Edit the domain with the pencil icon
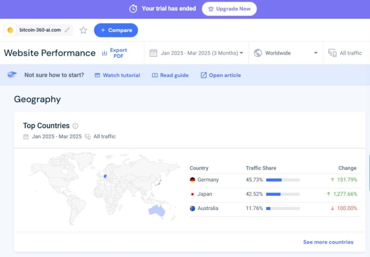Image resolution: width=370 pixels, height=257 pixels. 67,30
